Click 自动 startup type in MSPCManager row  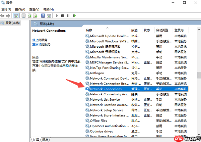pos(159,62)
